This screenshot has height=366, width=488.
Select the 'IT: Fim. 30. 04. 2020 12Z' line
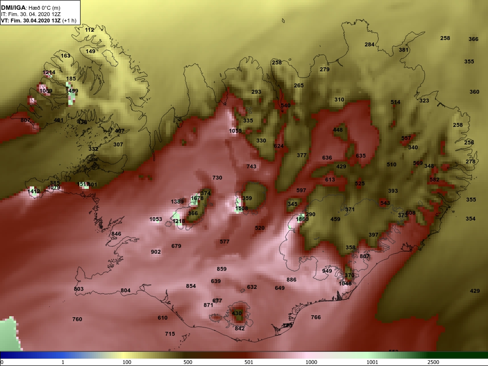point(30,14)
